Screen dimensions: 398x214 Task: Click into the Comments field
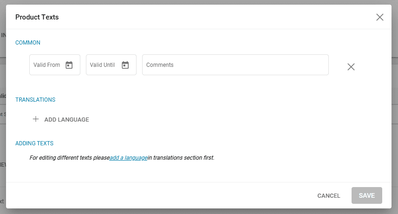[235, 65]
